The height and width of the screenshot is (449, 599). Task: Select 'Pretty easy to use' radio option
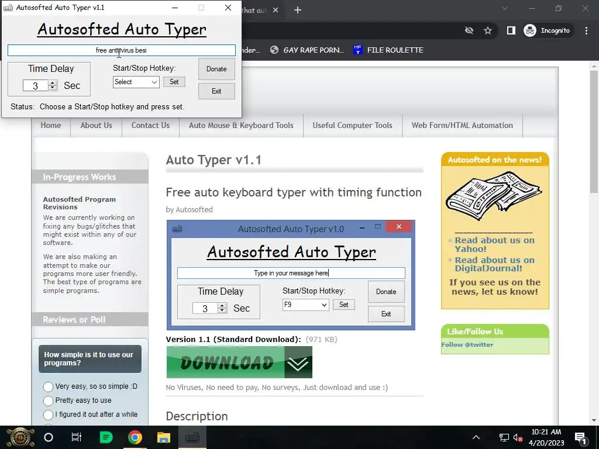tap(48, 401)
